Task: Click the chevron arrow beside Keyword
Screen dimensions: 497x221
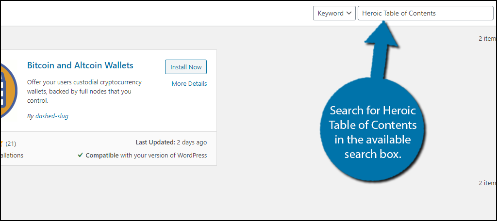Action: [x=348, y=13]
